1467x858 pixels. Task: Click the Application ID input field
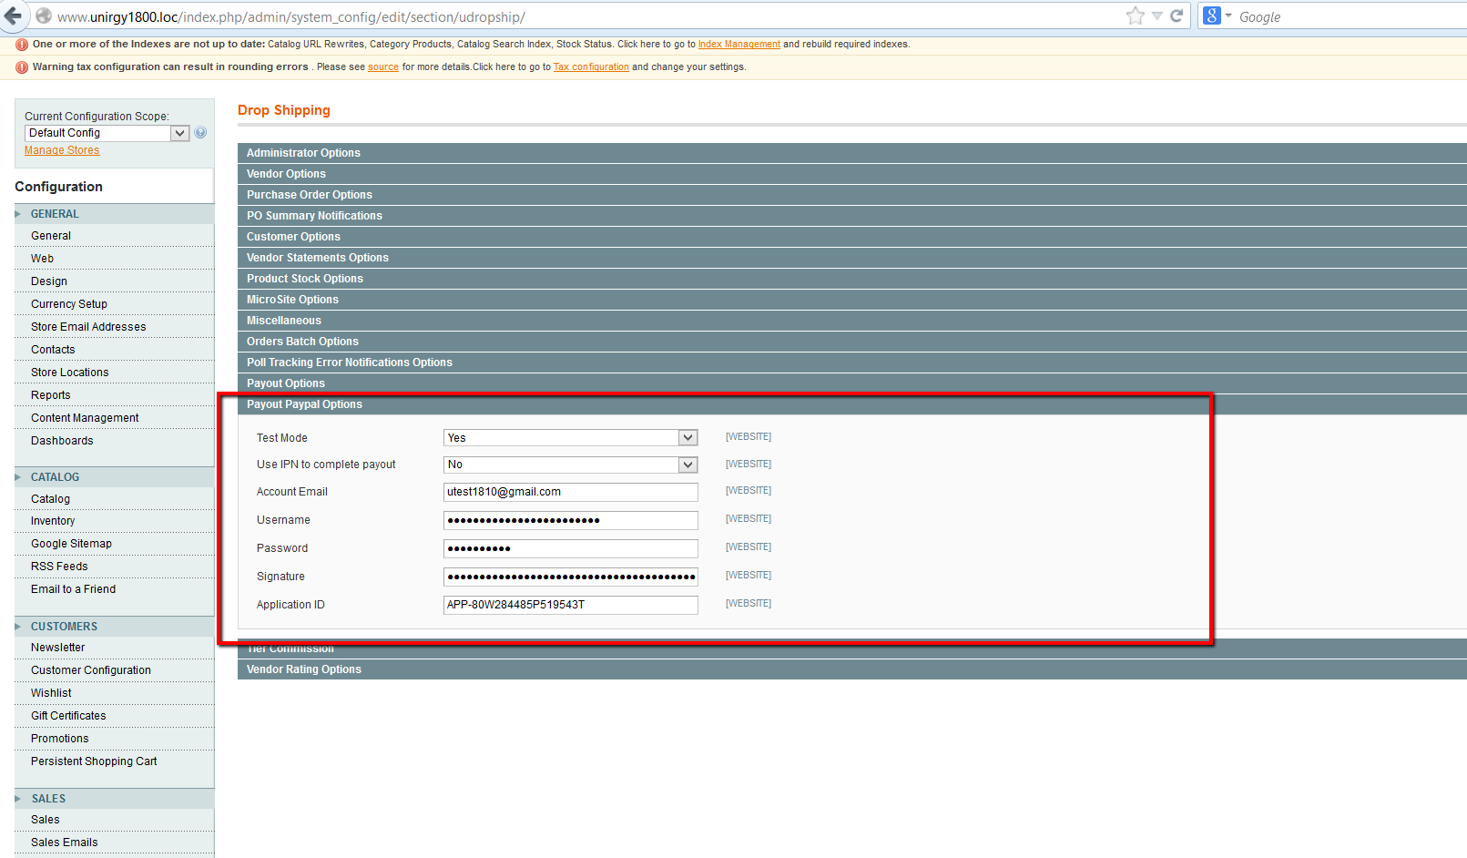(x=571, y=605)
